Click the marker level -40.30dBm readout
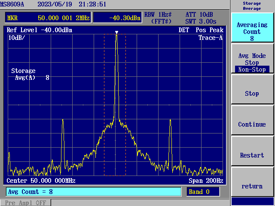The image size is (275, 206). [117, 18]
